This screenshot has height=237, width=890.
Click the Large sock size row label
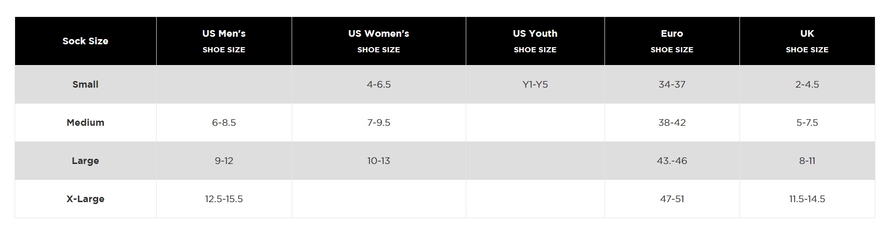pyautogui.click(x=85, y=161)
